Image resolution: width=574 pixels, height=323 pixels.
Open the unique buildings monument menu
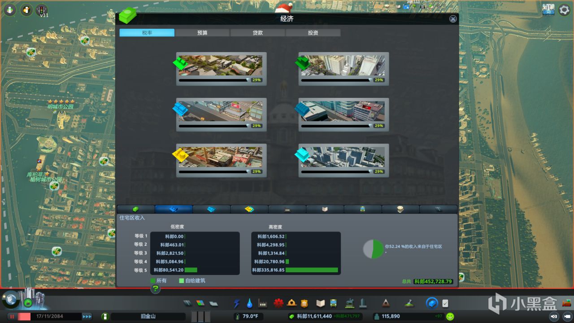click(363, 304)
